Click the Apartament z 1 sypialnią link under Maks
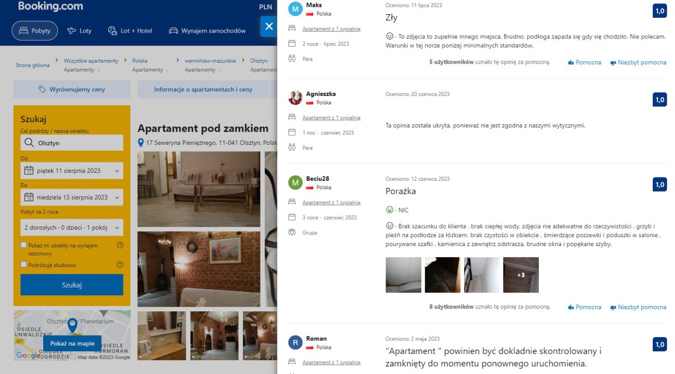675x374 pixels. (x=331, y=29)
